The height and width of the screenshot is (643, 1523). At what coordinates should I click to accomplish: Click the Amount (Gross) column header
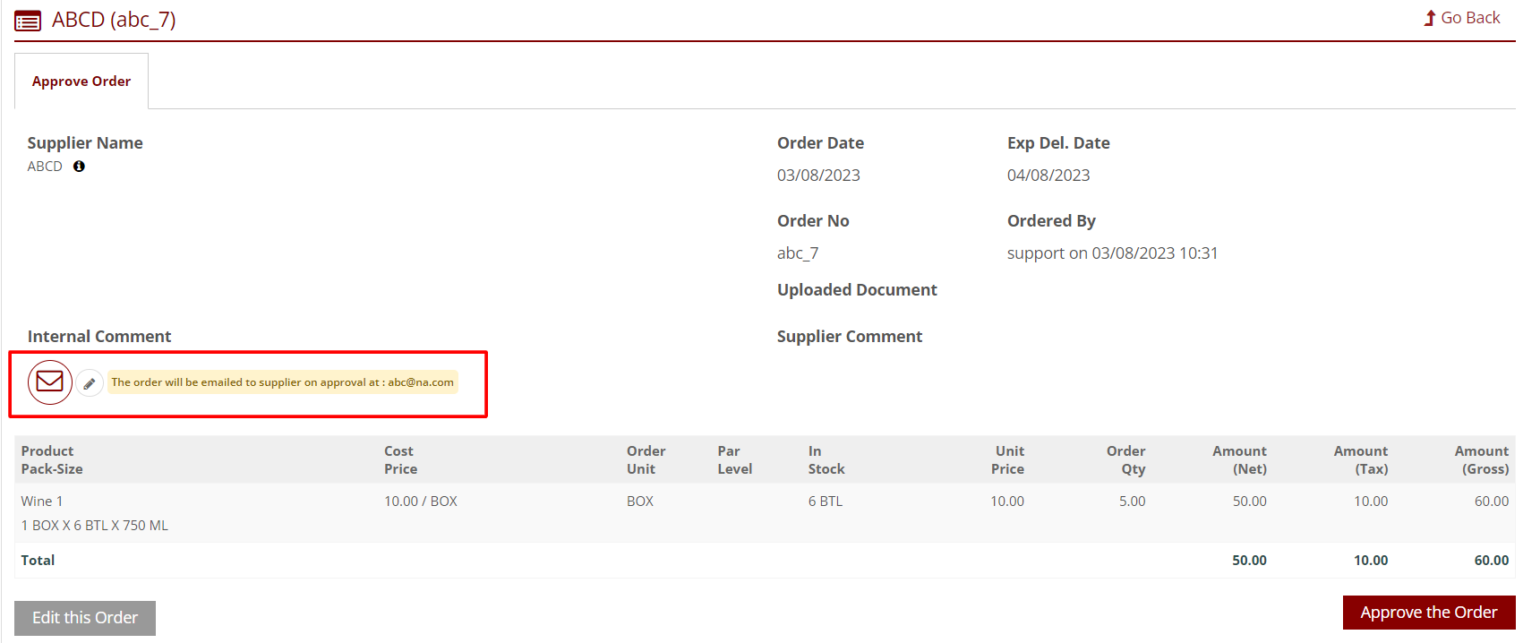[1481, 460]
